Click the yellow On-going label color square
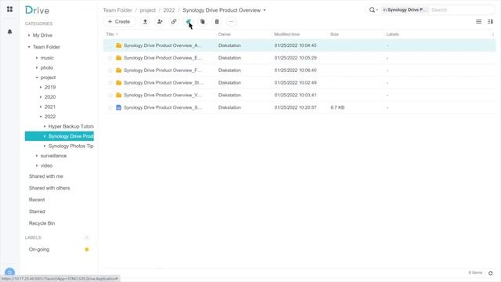501x282 pixels. coord(87,249)
